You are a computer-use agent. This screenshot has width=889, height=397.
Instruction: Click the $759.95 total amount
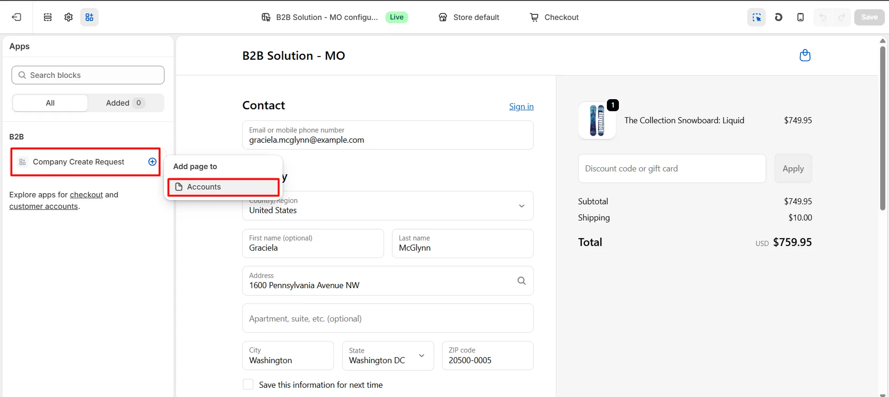pos(792,242)
